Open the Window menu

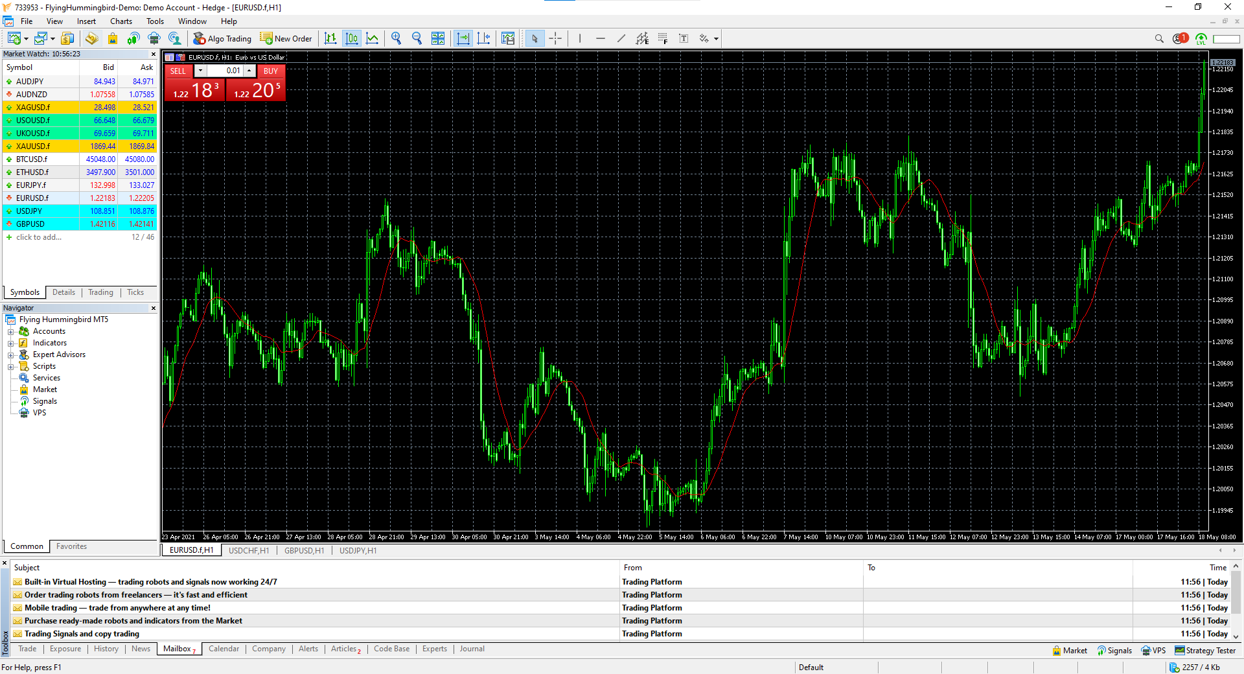192,21
